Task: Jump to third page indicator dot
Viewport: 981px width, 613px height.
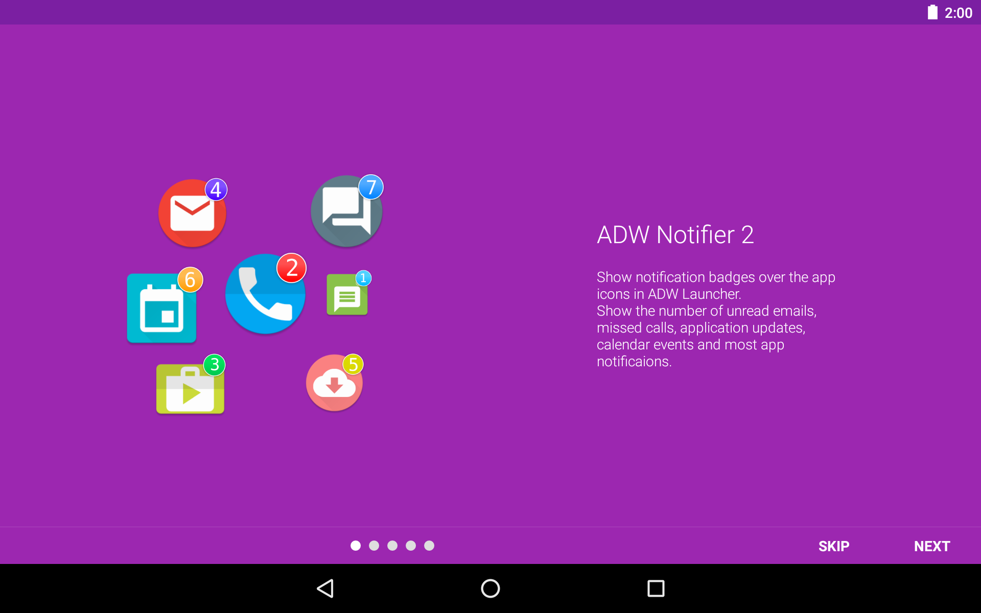Action: pyautogui.click(x=392, y=546)
